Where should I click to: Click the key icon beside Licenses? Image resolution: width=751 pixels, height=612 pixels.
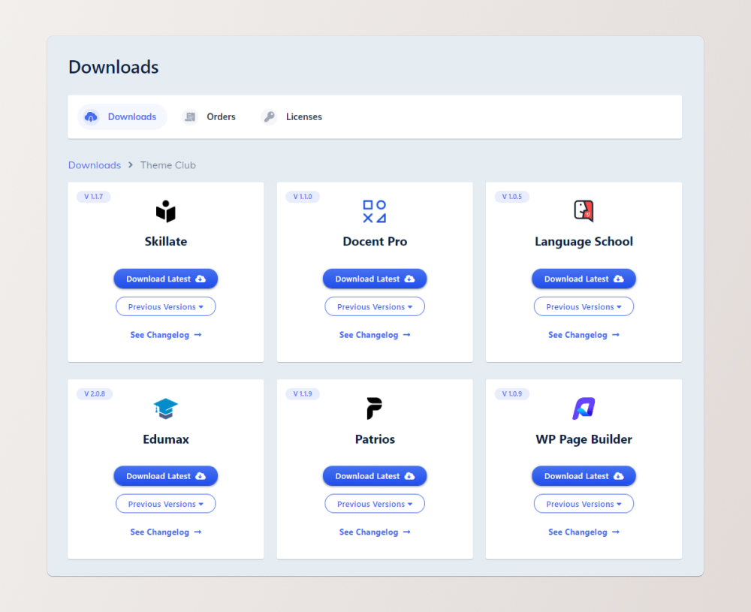coord(269,117)
